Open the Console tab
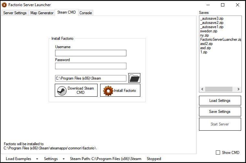The height and width of the screenshot is (163, 246). point(86,13)
